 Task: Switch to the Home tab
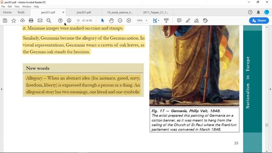(8, 12)
